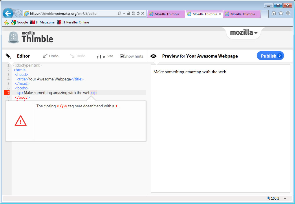This screenshot has width=295, height=204.
Task: Click the Editor pencil icon
Action: click(8, 56)
